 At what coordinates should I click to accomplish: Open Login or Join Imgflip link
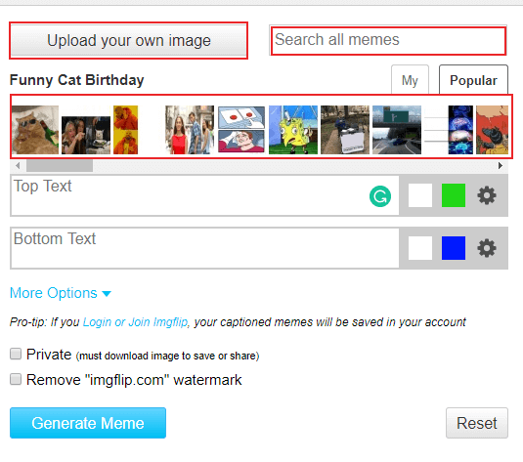tap(135, 322)
